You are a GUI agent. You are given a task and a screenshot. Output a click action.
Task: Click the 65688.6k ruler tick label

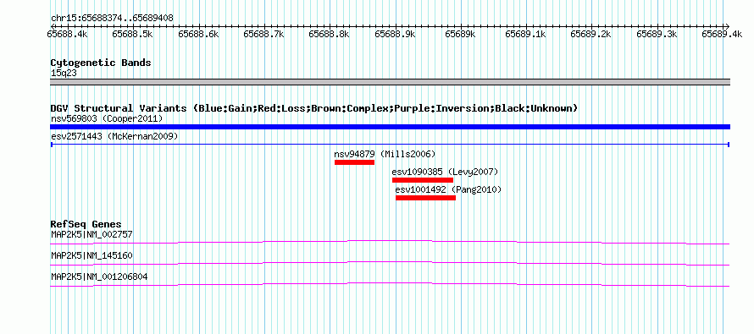point(198,34)
